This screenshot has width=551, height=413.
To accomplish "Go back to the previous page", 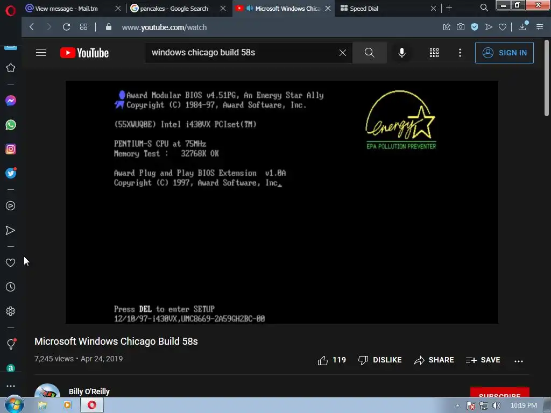I will coord(32,27).
